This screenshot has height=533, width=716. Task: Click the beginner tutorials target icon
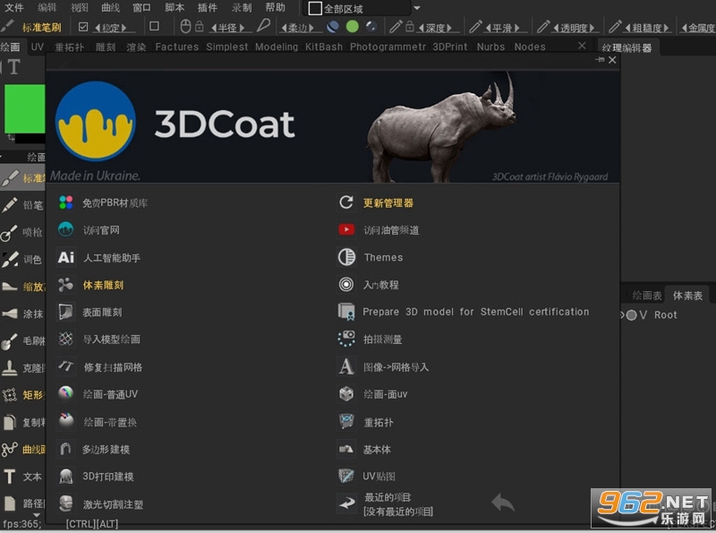coord(346,284)
